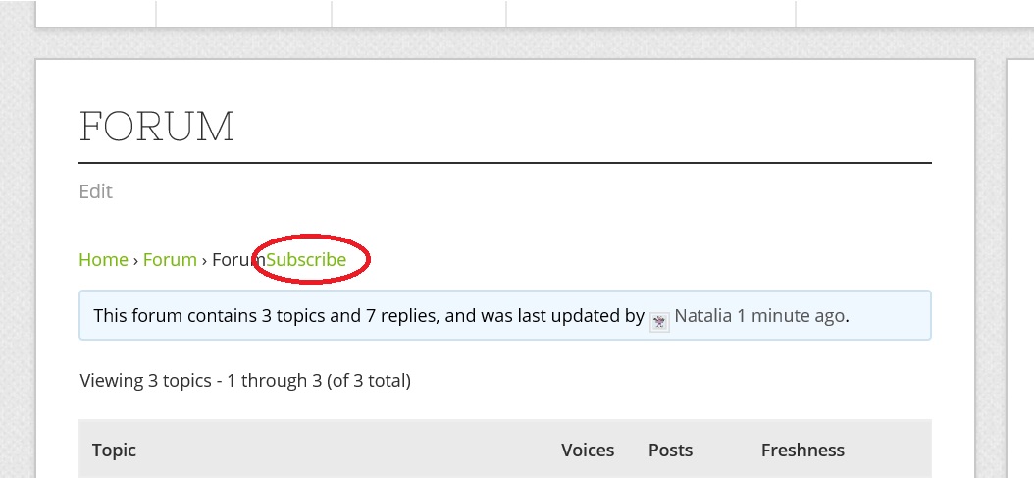Click the Natalia avatar icon
The height and width of the screenshot is (478, 1034).
659,322
